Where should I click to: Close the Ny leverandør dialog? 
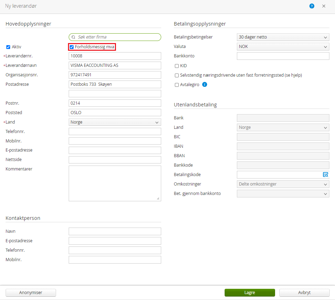pos(324,6)
